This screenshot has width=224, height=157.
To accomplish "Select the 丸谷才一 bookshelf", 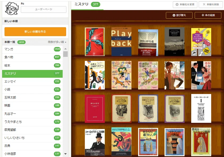I will (x=33, y=114).
